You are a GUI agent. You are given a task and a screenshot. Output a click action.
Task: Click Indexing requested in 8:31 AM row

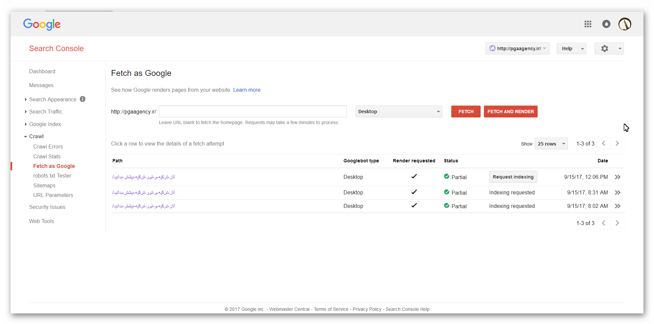point(512,193)
